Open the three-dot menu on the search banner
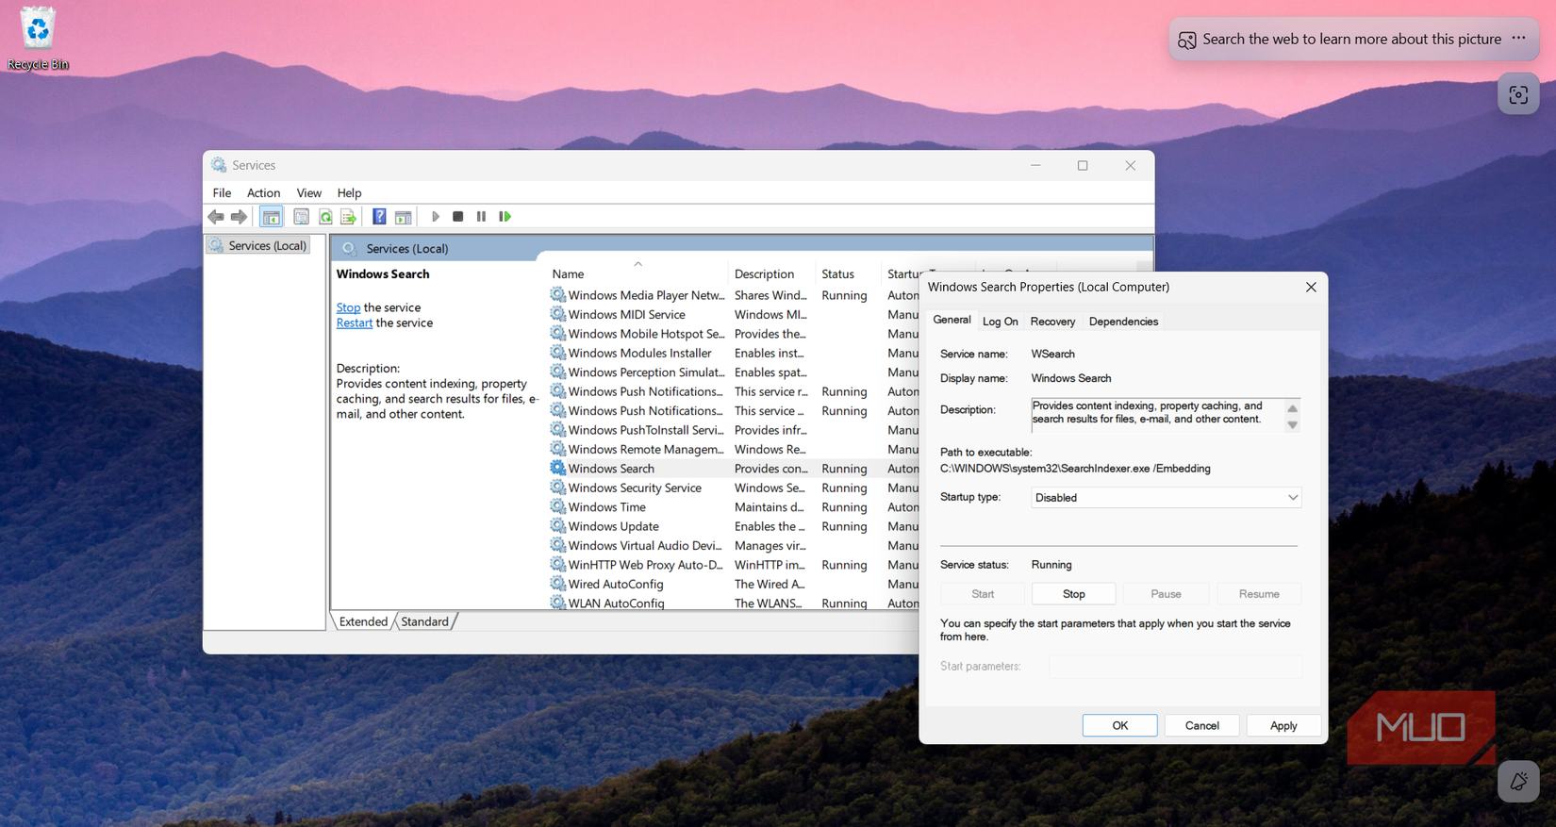The width and height of the screenshot is (1556, 827). coord(1518,39)
